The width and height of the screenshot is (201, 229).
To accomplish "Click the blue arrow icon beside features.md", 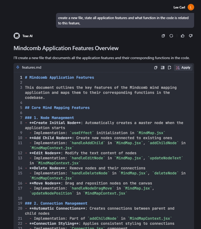I will [18, 67].
